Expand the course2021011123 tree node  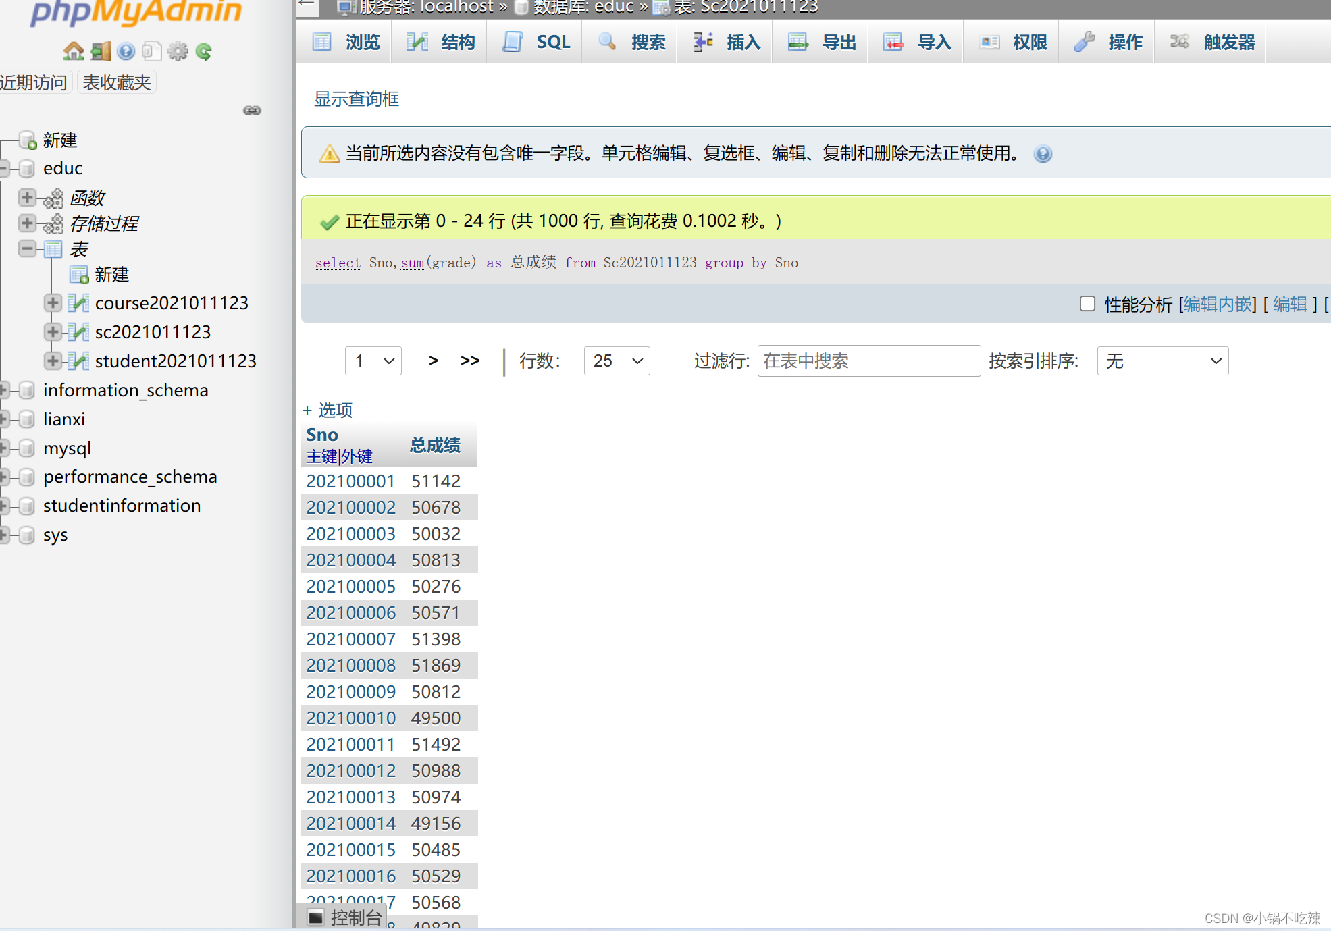tap(52, 303)
